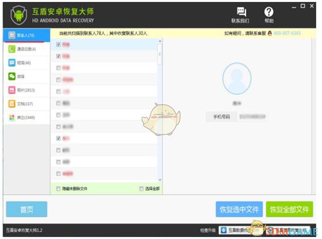Click the contact avatar placeholder
The width and height of the screenshot is (322, 239).
coord(237,79)
